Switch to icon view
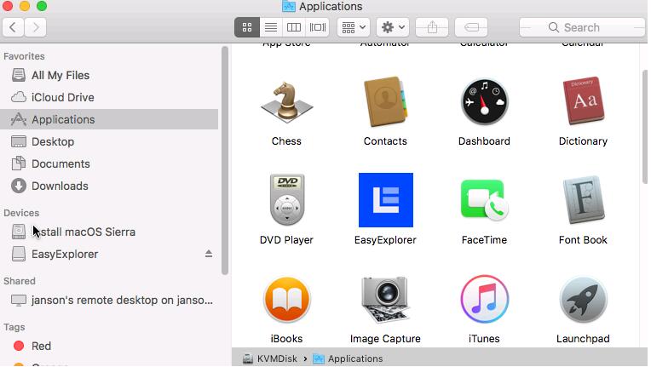Viewport: 651px width, 367px height. [x=247, y=27]
